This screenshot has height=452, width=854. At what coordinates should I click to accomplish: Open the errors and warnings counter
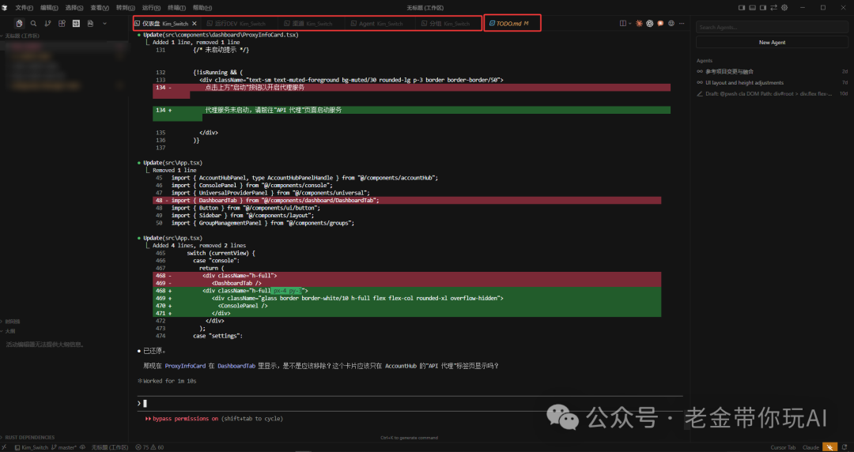[149, 447]
